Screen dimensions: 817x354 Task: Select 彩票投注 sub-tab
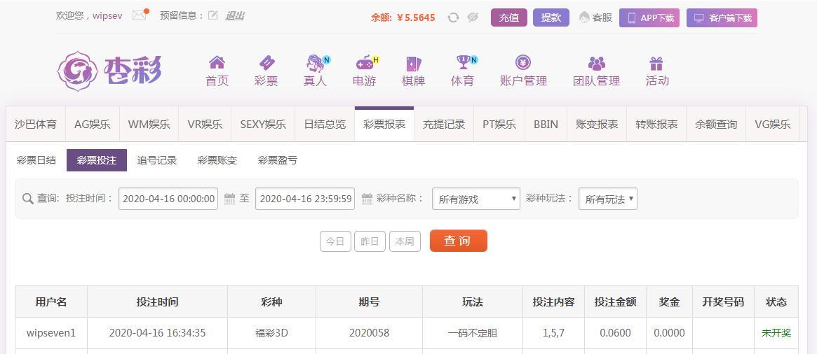tap(96, 160)
